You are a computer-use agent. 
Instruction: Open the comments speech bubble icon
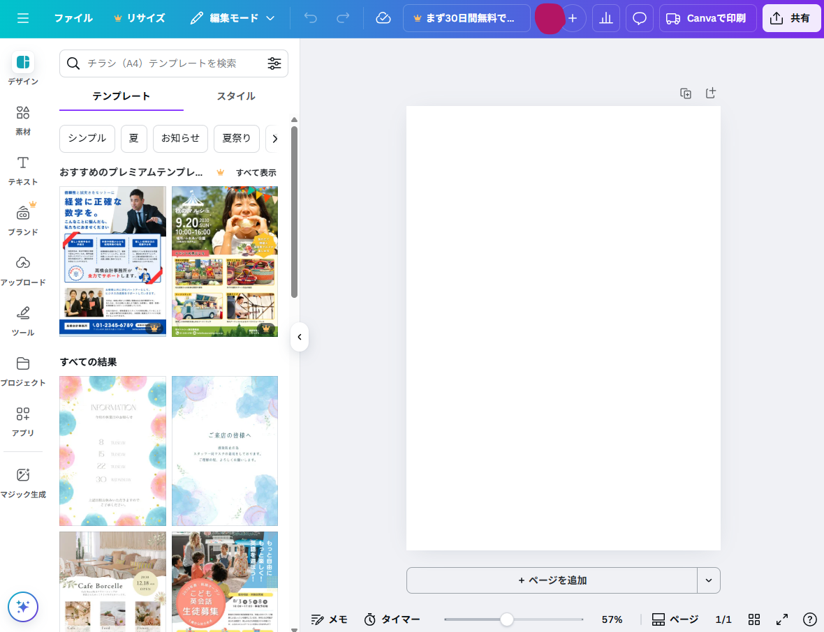[639, 18]
